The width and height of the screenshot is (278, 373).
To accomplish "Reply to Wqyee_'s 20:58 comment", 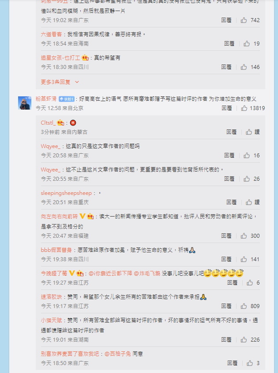I will tap(229, 156).
